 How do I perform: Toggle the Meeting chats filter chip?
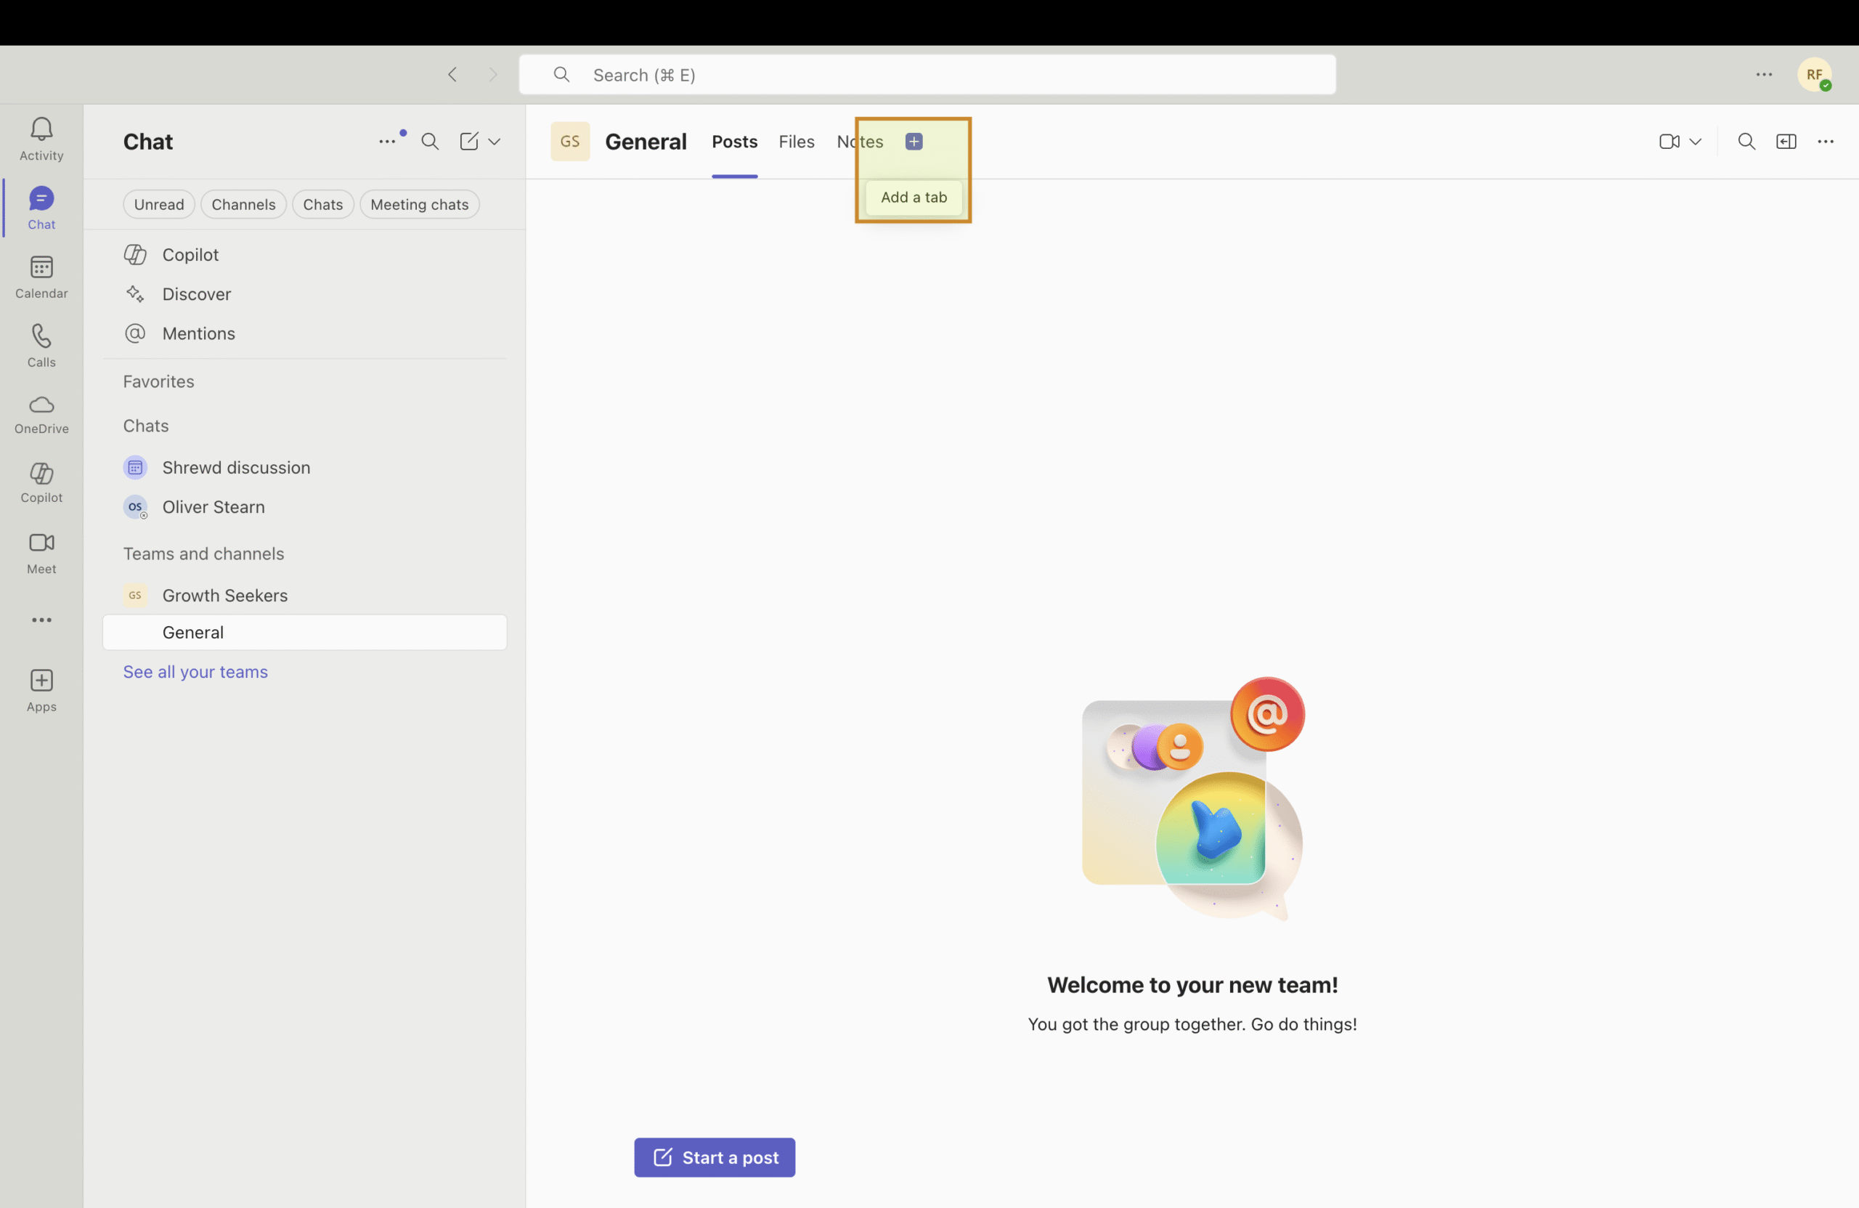tap(419, 205)
